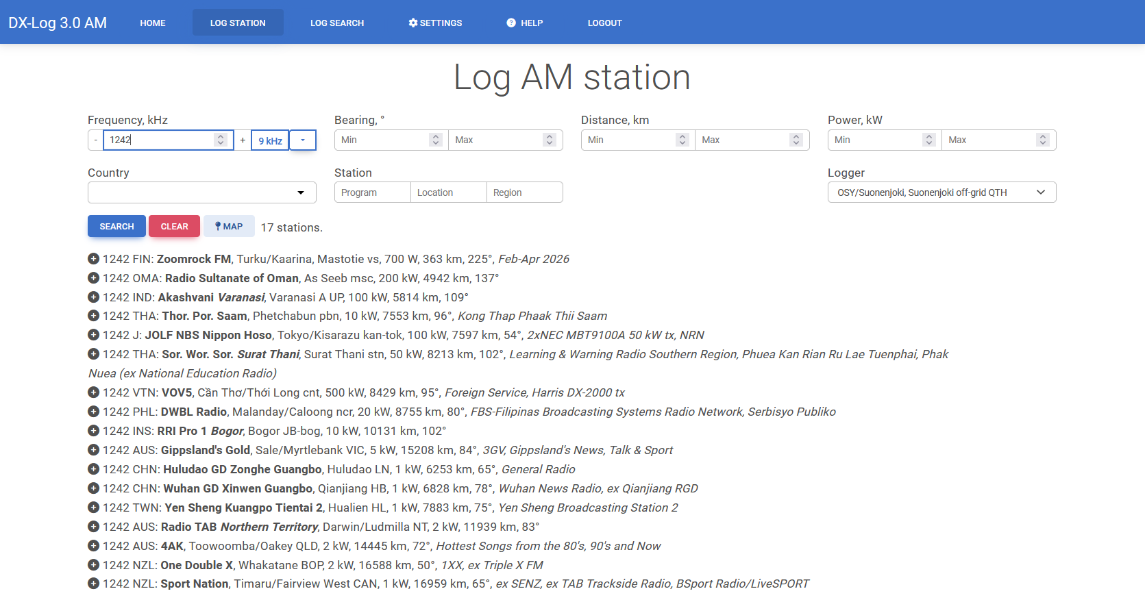The height and width of the screenshot is (613, 1145).
Task: Expand the JOLF NBS Nippon Hoso entry
Action: [94, 335]
